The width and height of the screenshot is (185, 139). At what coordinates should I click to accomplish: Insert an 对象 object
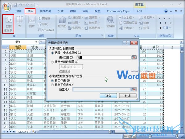click(144, 23)
